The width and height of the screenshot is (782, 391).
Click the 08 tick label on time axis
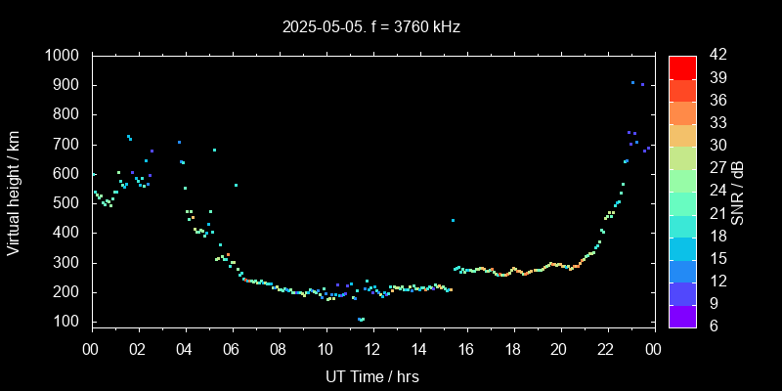(x=279, y=348)
